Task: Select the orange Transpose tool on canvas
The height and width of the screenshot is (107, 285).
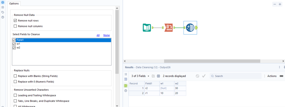Action: [169, 28]
